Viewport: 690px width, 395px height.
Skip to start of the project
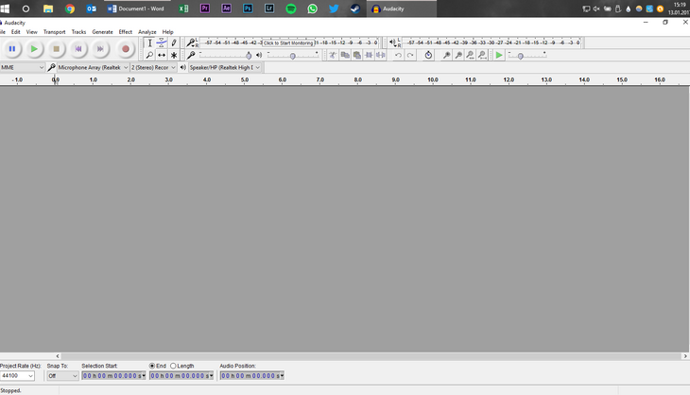(78, 49)
